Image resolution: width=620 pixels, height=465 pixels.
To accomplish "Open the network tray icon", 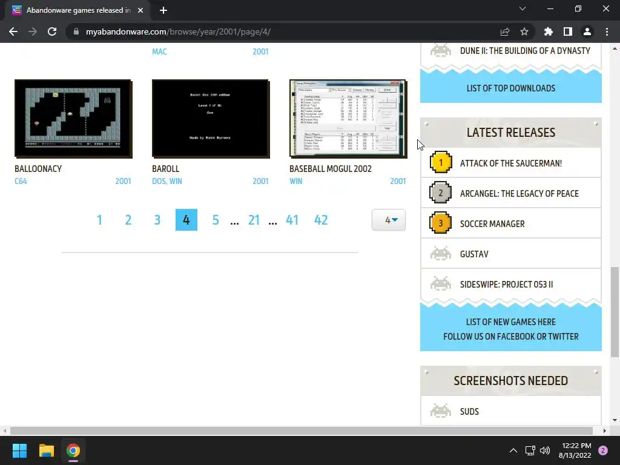I will coord(530,450).
